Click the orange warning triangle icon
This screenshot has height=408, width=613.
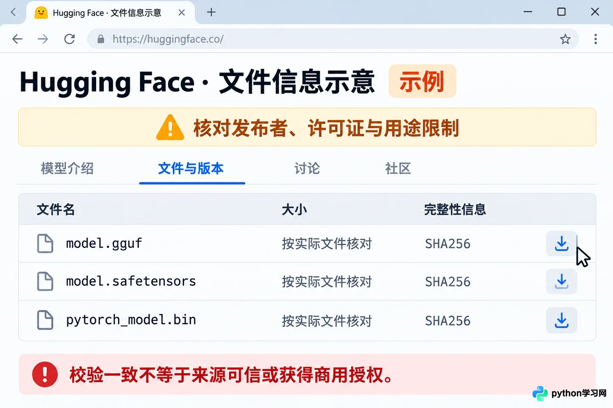[170, 127]
